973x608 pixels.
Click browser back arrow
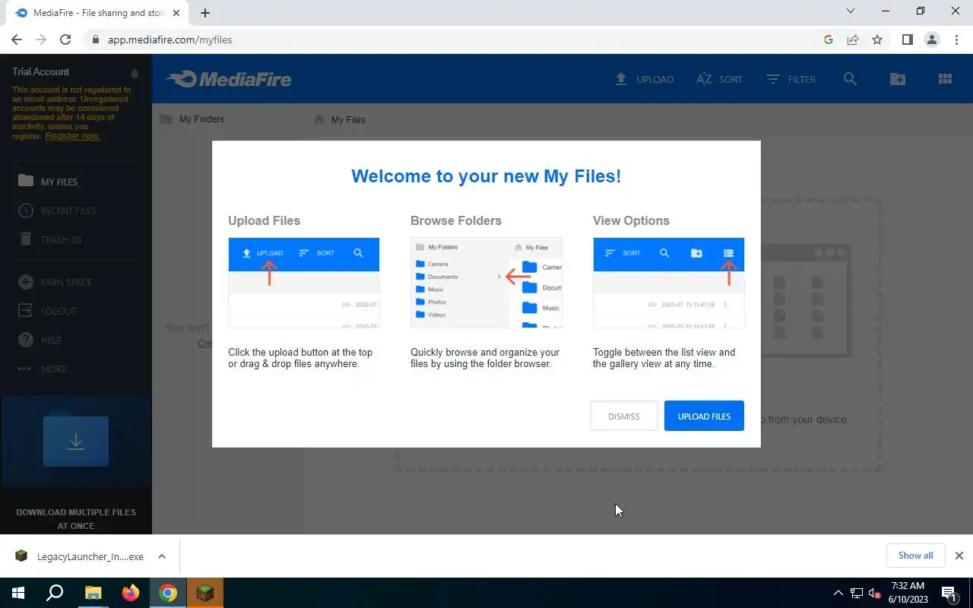tap(17, 40)
